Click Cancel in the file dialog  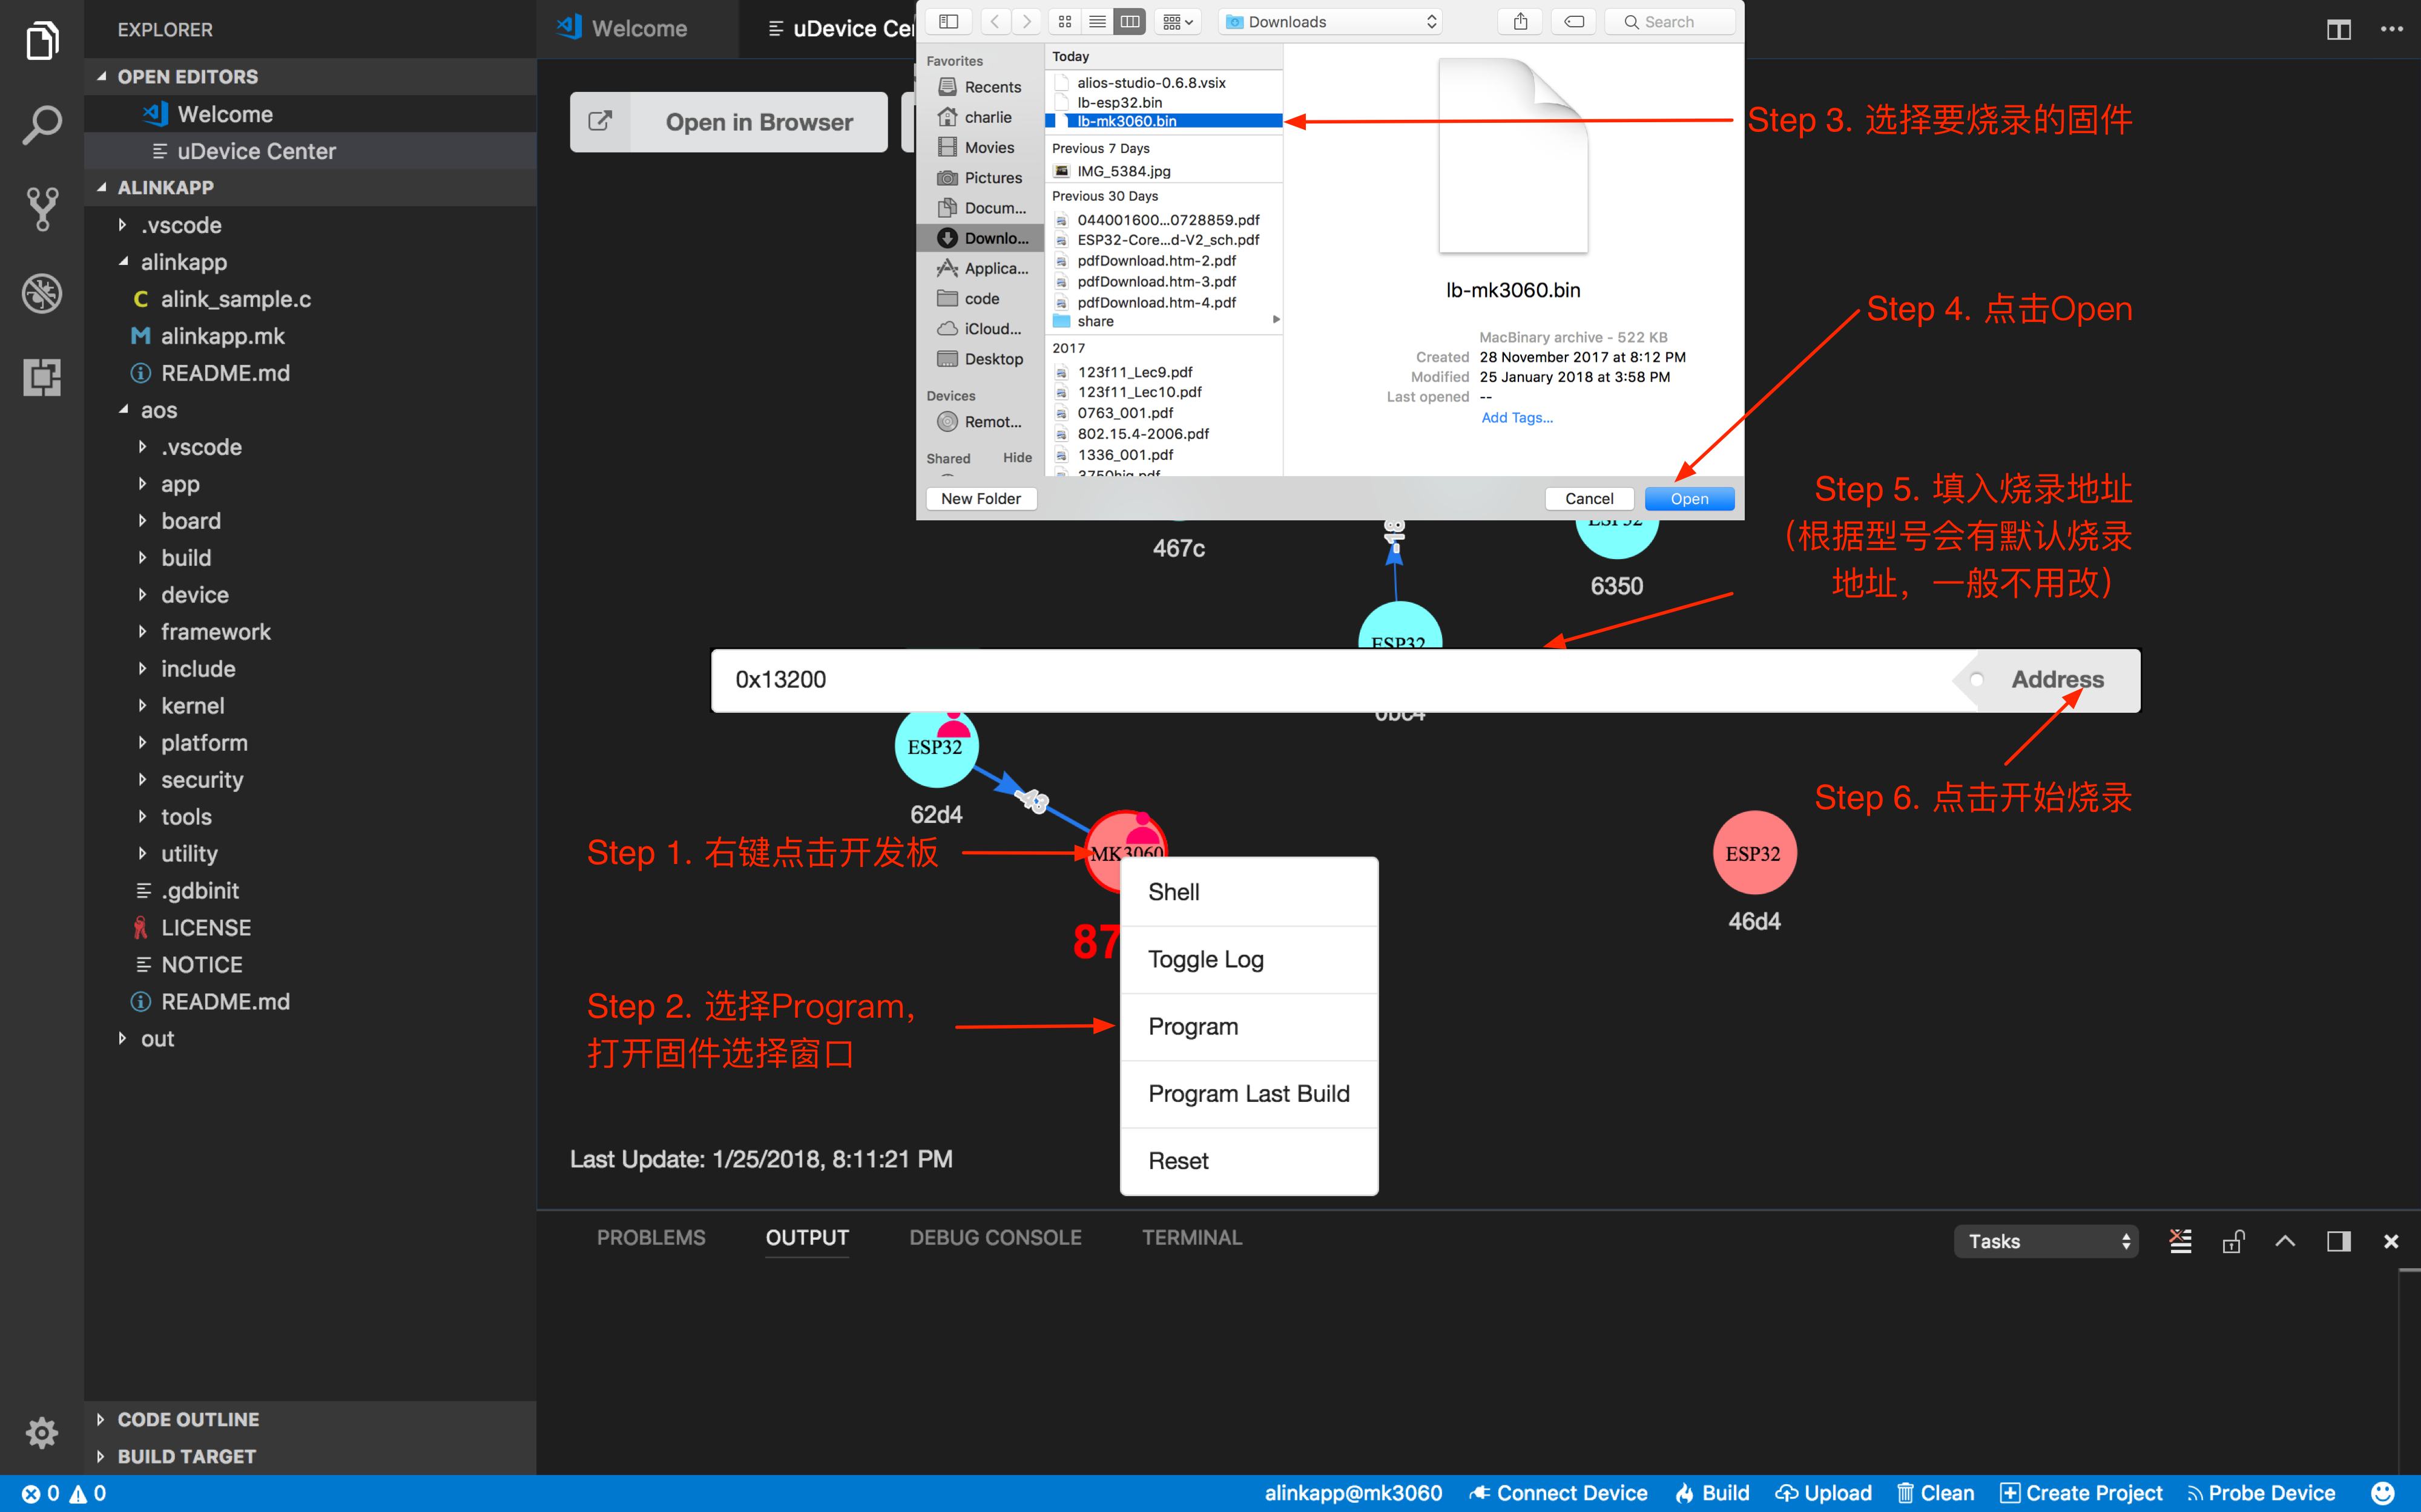tap(1589, 498)
